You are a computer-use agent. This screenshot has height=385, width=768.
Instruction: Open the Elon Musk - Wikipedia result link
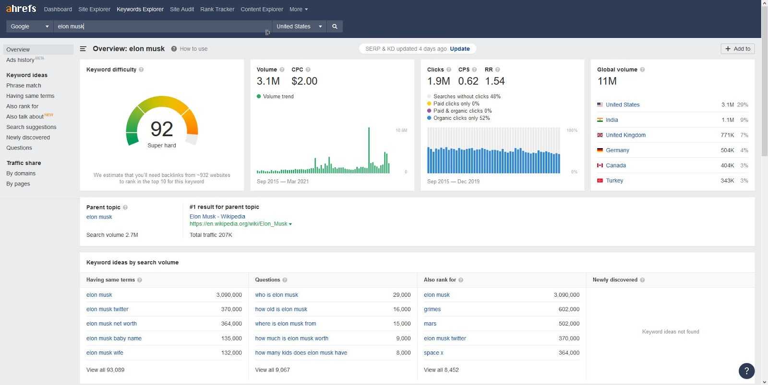point(217,217)
